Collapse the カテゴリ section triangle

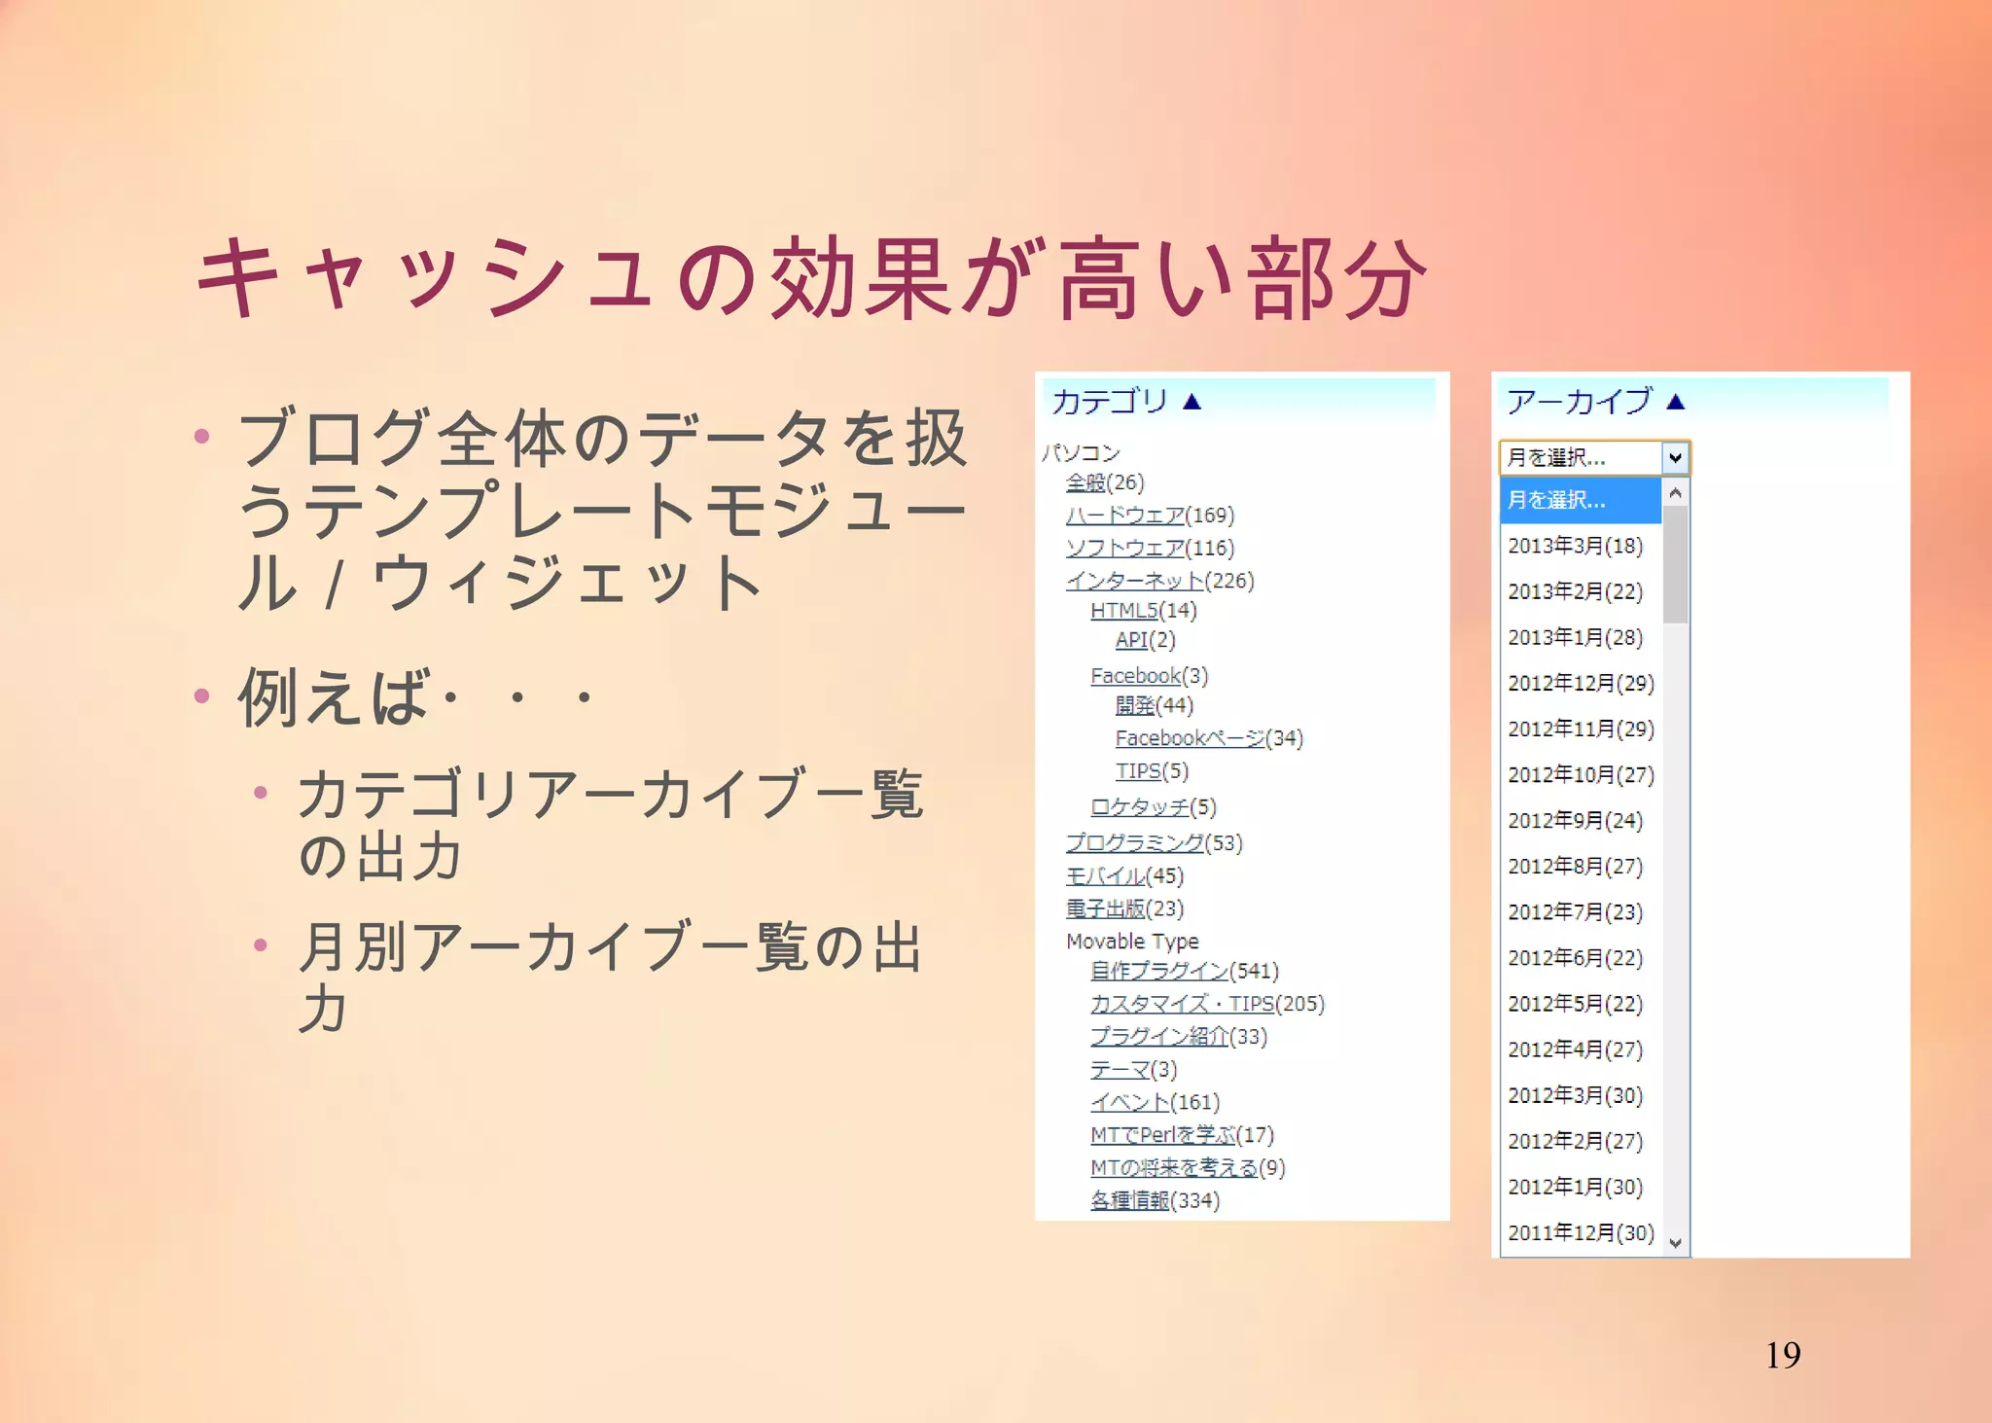click(1192, 402)
